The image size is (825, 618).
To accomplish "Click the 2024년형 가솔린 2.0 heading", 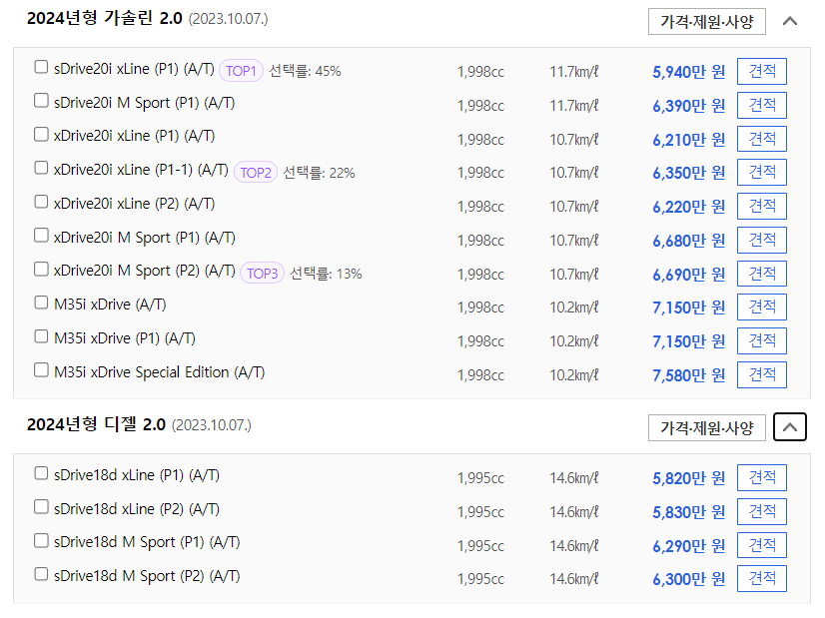I will (105, 18).
